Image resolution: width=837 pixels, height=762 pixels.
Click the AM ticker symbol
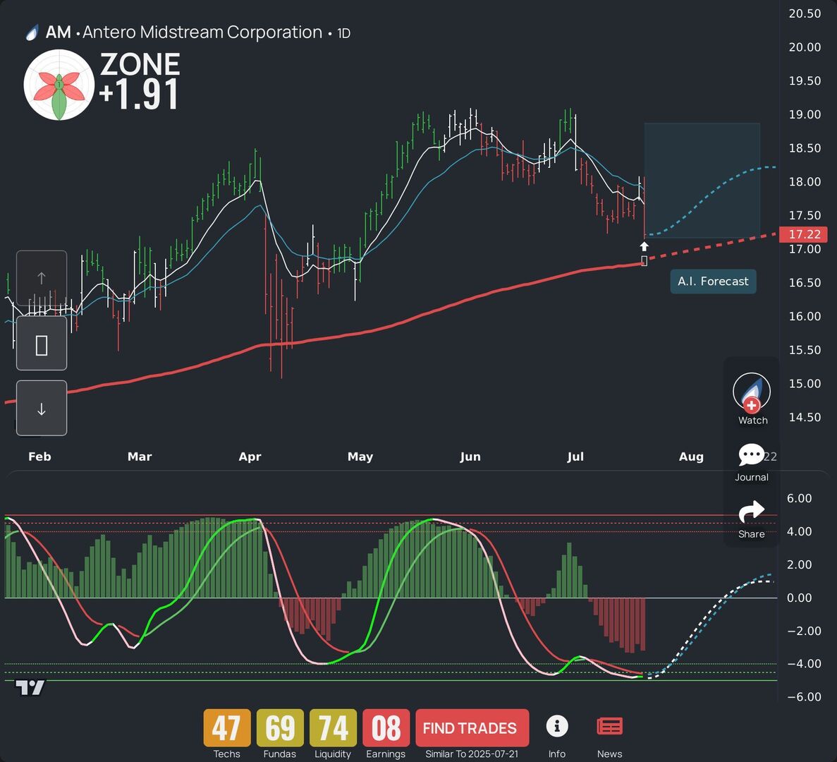(59, 32)
